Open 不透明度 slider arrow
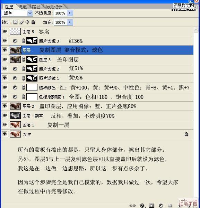 70,13
